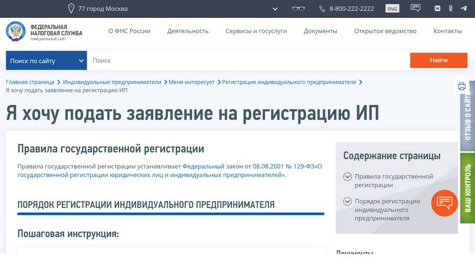Open the orange floating chat button
The height and width of the screenshot is (270, 475).
tap(444, 203)
